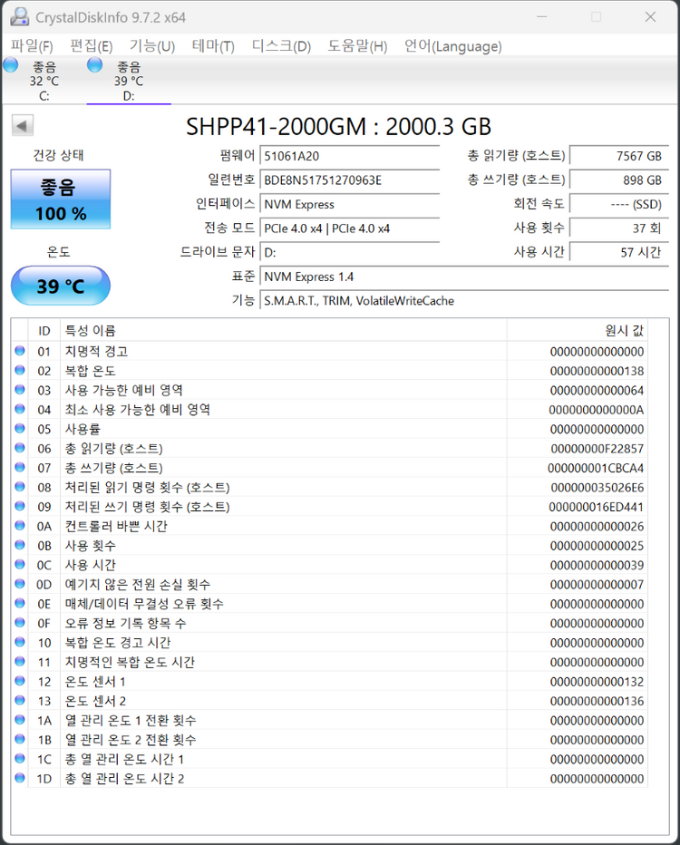The height and width of the screenshot is (845, 680).
Task: Click the firmware field 51061A20
Action: pos(350,156)
